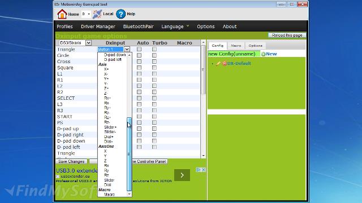Expand the Language menu
The width and height of the screenshot is (362, 203).
[x=175, y=27]
